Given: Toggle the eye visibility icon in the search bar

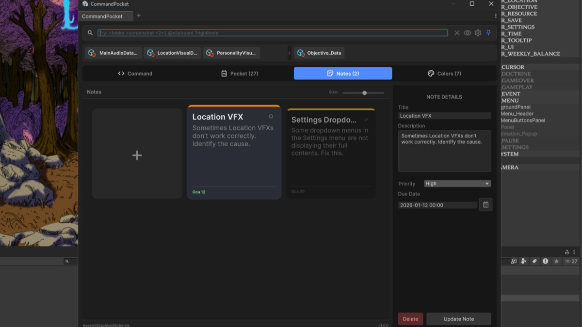Looking at the screenshot, I should click(467, 33).
